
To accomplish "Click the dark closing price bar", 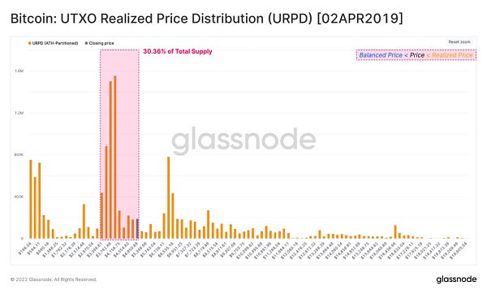I will coord(137,229).
